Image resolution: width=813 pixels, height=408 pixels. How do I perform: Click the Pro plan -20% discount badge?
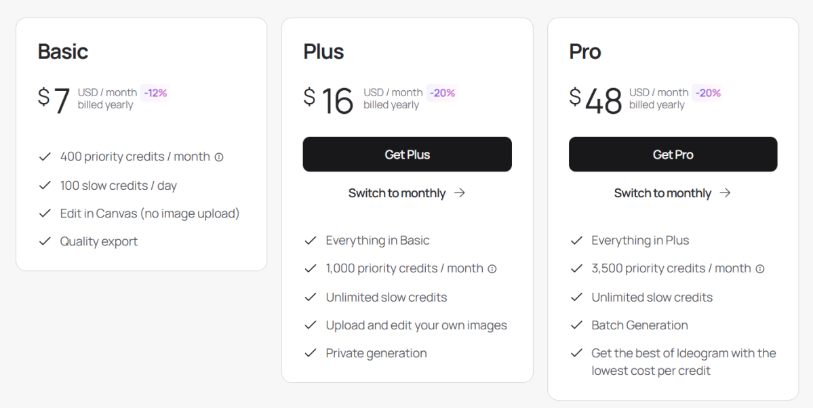pos(709,93)
